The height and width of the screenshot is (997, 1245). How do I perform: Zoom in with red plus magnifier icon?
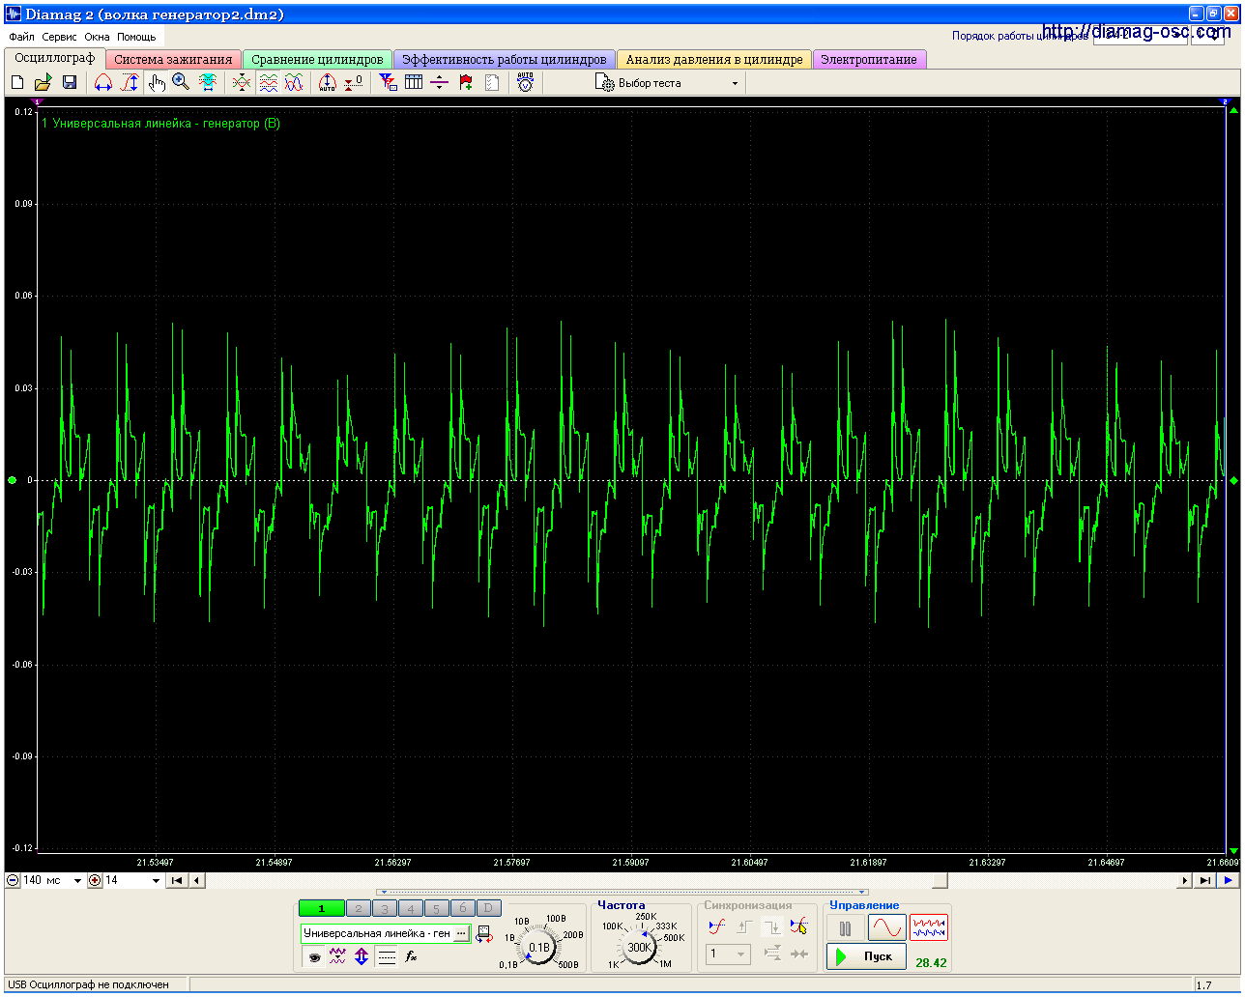[95, 881]
